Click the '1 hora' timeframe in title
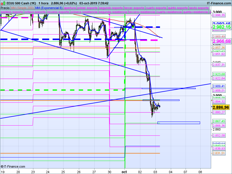The image size is (232, 174). tap(43, 3)
